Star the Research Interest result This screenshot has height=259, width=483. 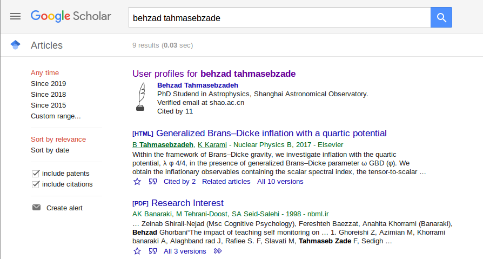137,251
